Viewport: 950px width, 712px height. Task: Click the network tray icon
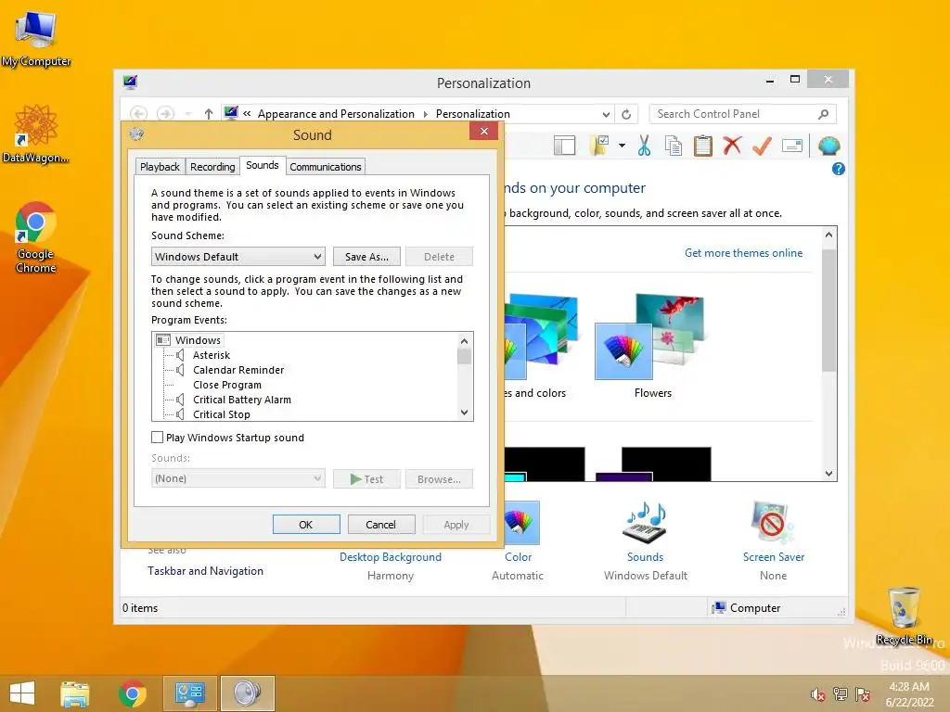841,694
